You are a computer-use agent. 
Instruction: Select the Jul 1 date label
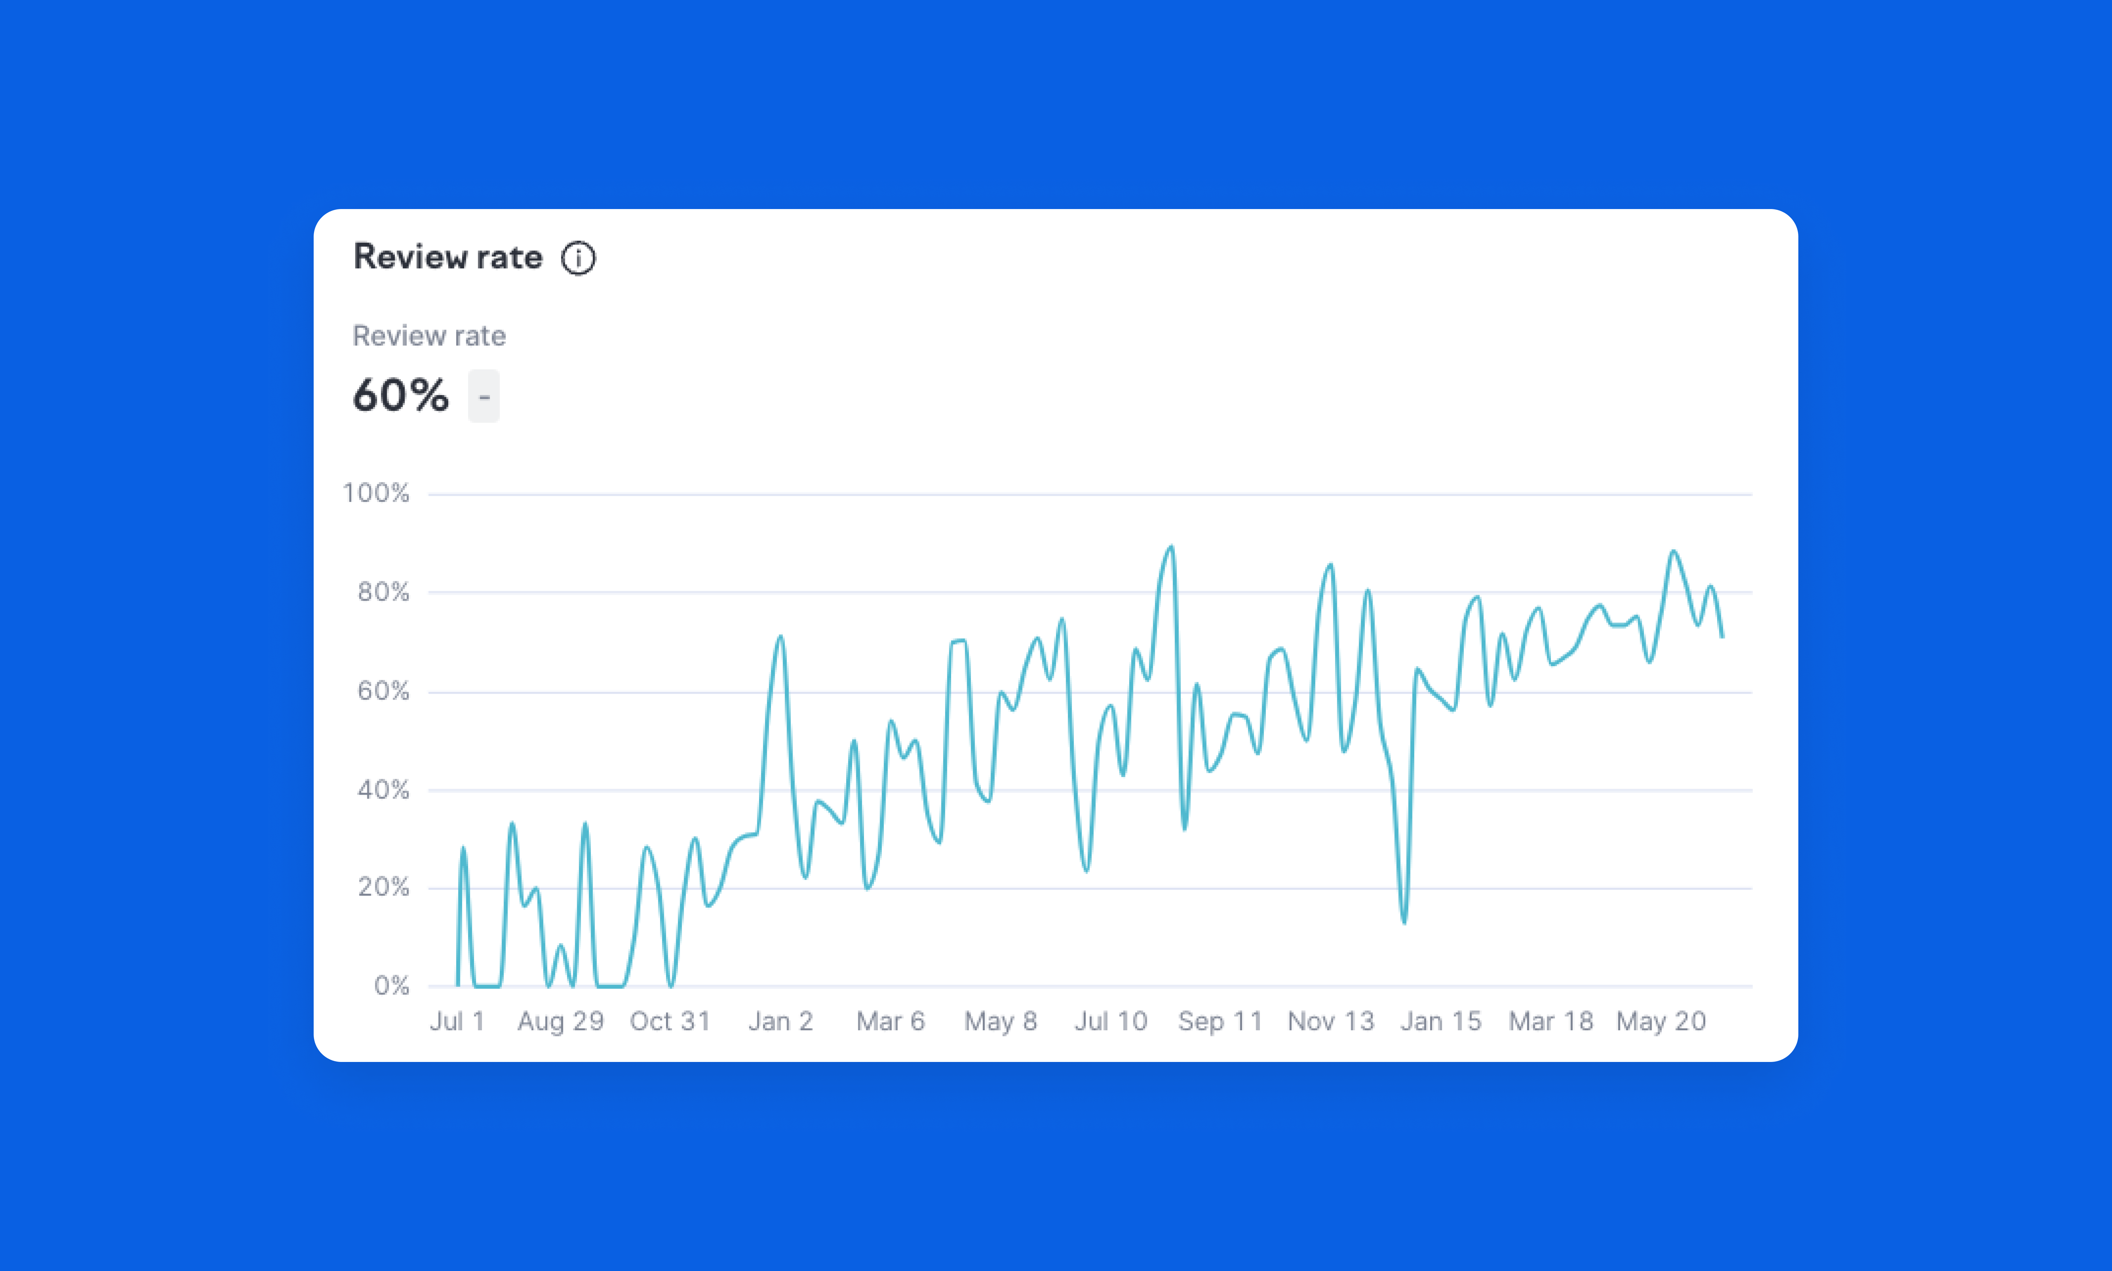pyautogui.click(x=457, y=1021)
